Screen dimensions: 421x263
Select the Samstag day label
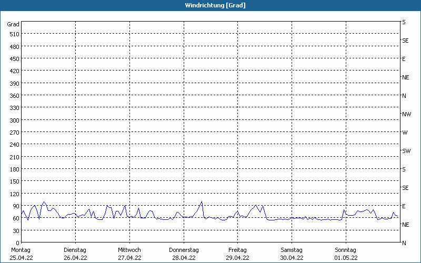pos(292,250)
